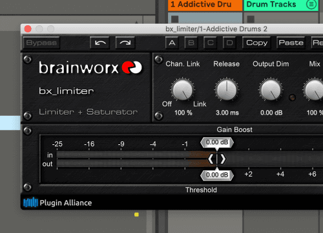Click the +4 scale label

tap(280, 174)
